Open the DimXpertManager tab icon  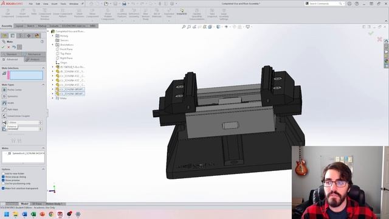pyautogui.click(x=29, y=36)
